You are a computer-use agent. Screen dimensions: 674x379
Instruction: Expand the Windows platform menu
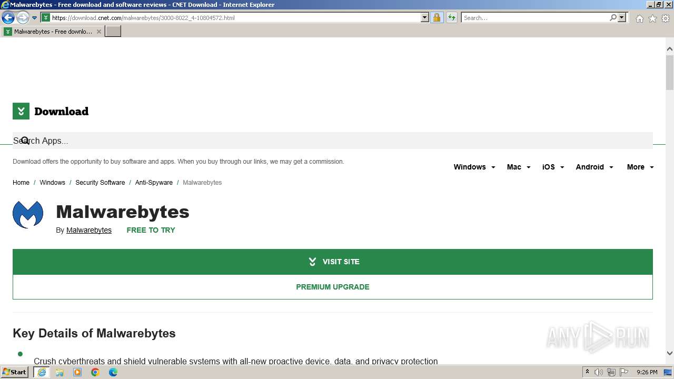tap(474, 167)
